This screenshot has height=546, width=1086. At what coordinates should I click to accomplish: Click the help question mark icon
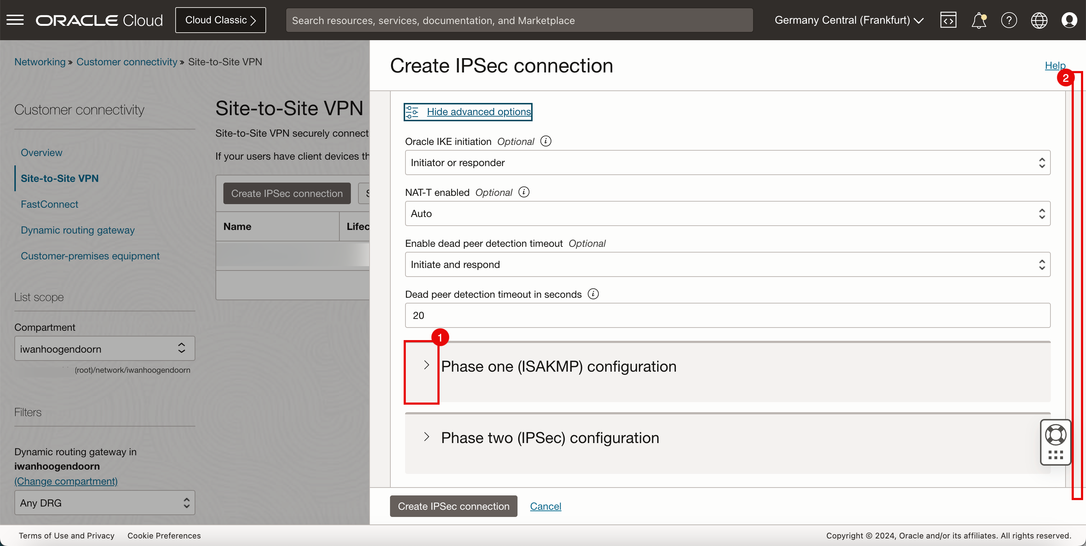point(1009,20)
